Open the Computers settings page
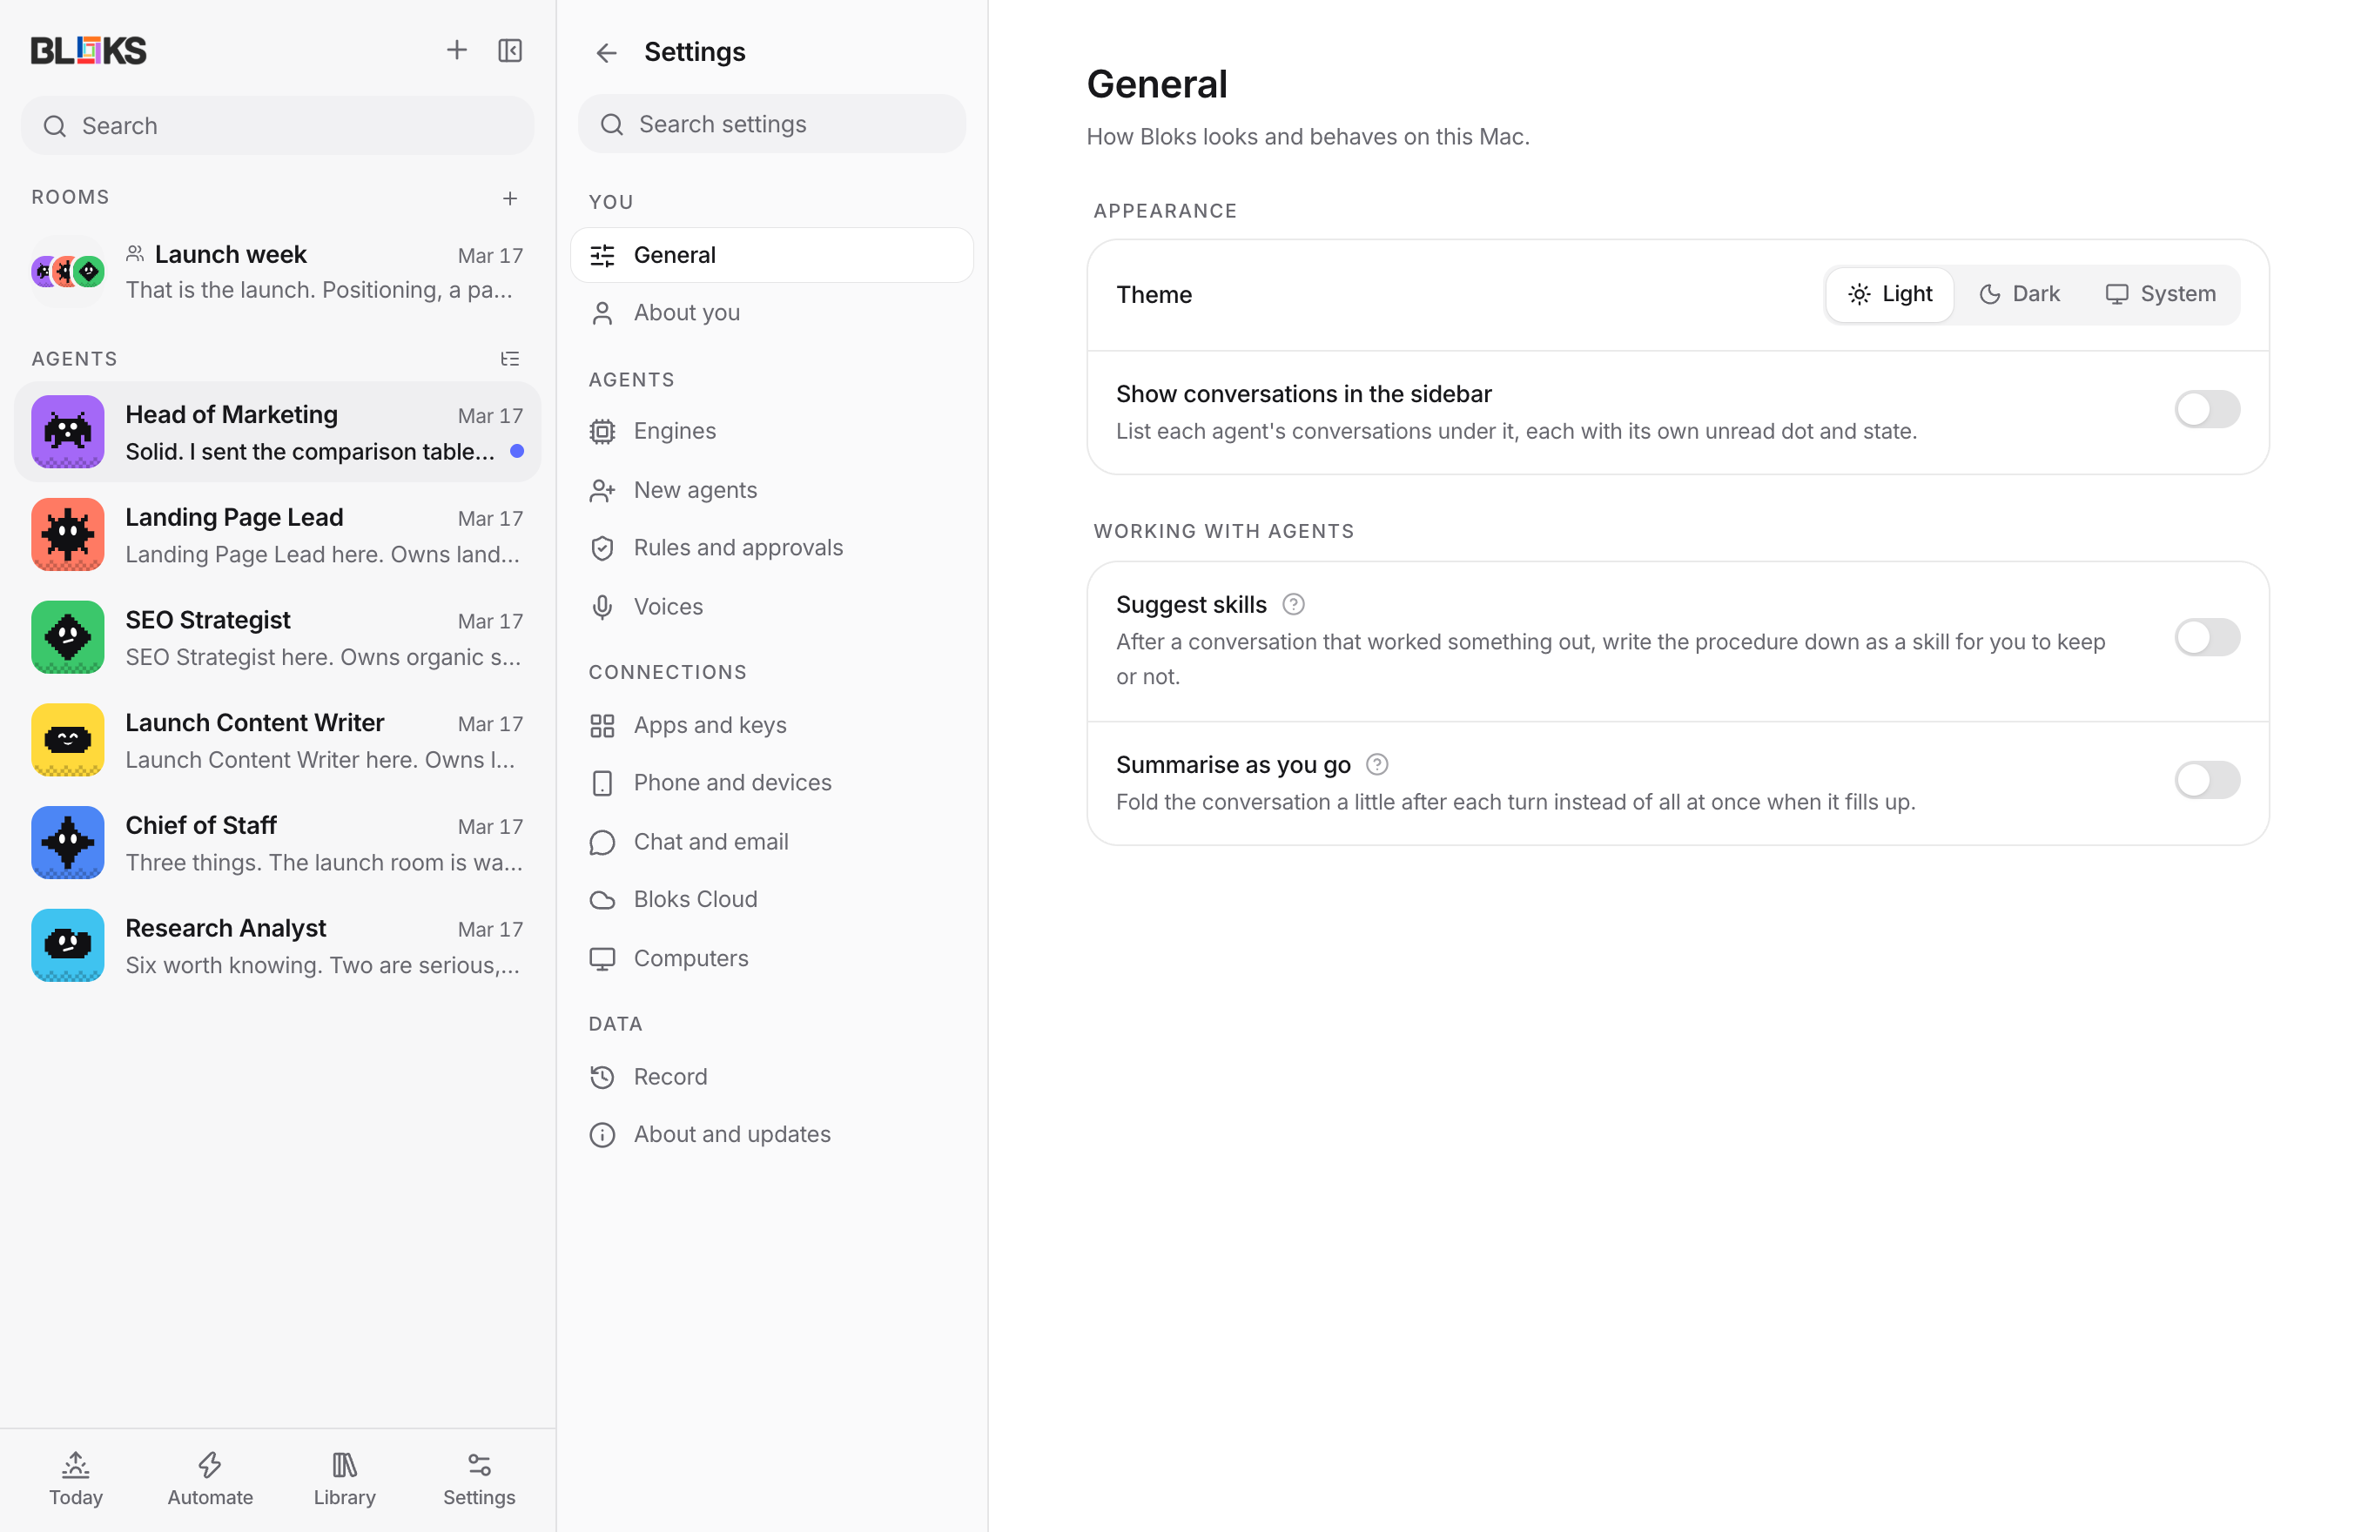This screenshot has height=1532, width=2368. coord(772,958)
